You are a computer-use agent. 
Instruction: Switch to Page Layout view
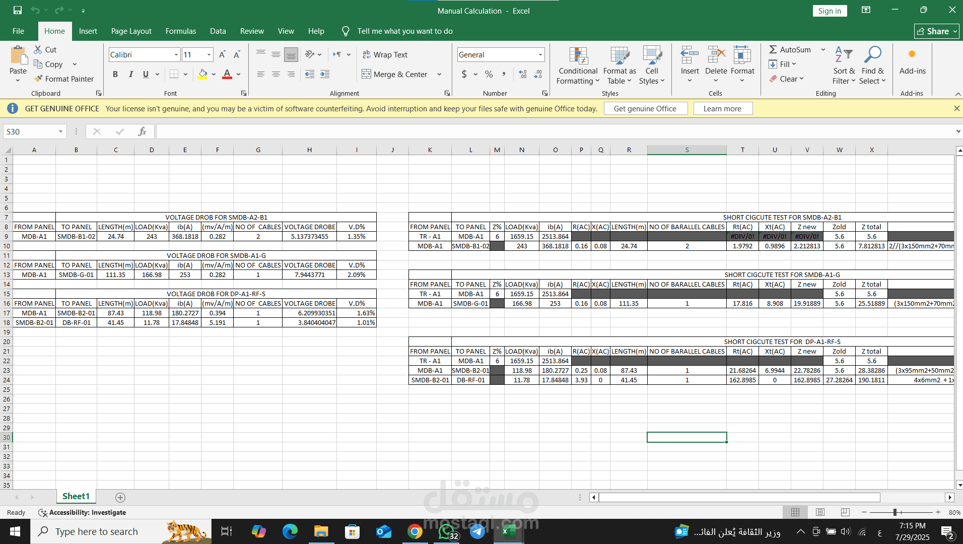[x=820, y=512]
